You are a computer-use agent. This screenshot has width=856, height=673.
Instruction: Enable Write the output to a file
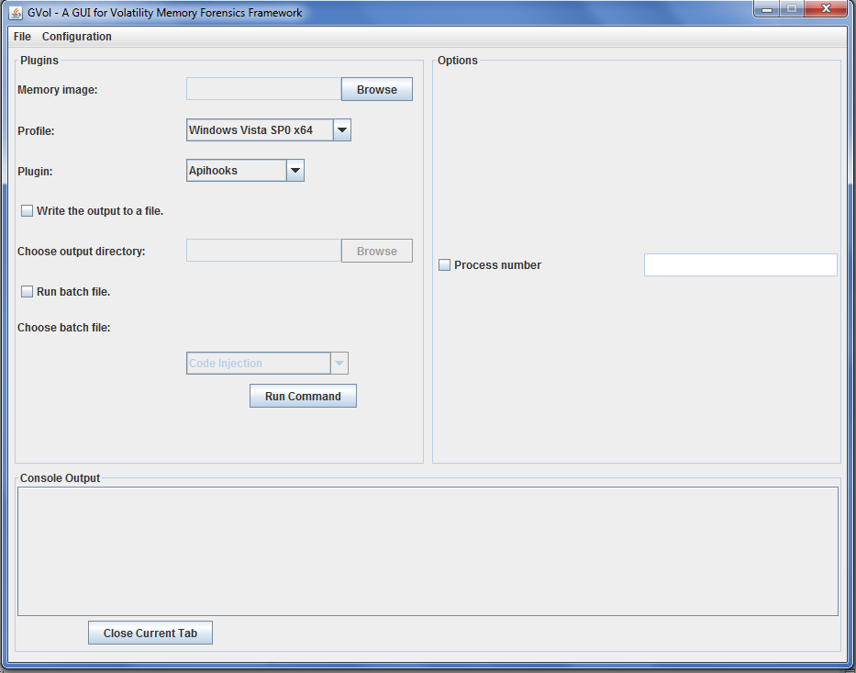27,211
